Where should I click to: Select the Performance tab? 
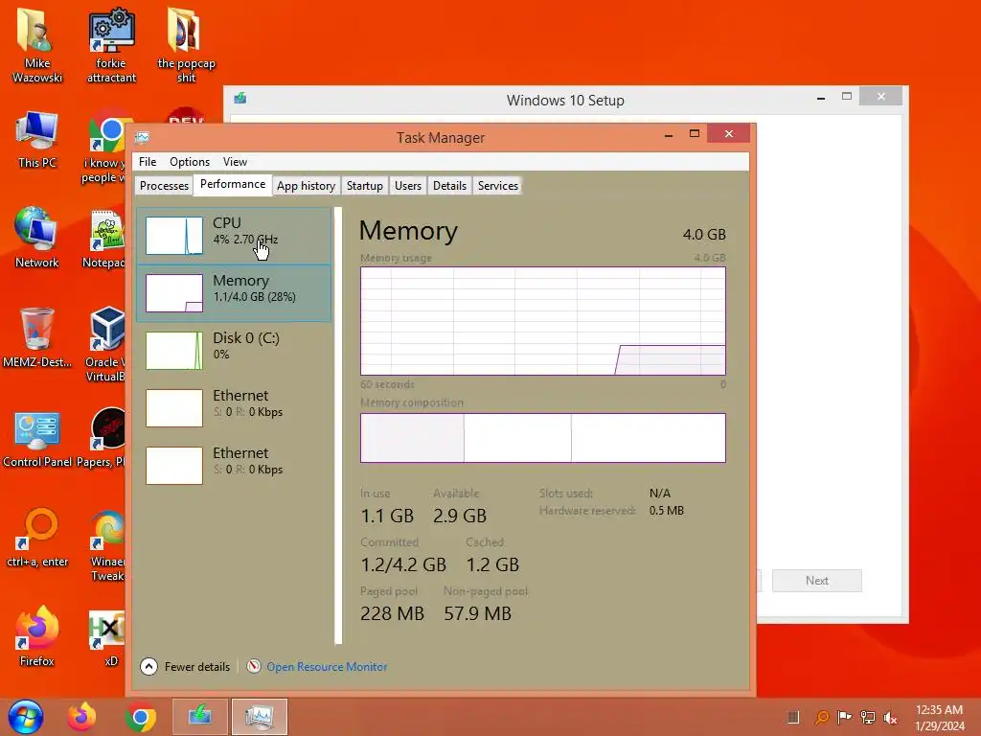pyautogui.click(x=233, y=184)
